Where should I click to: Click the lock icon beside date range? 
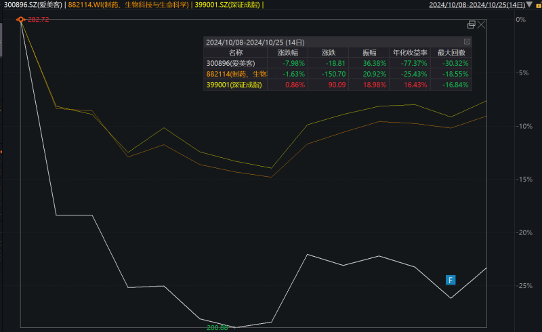539,5
